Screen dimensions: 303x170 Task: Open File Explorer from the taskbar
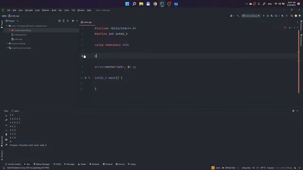(x=141, y=4)
